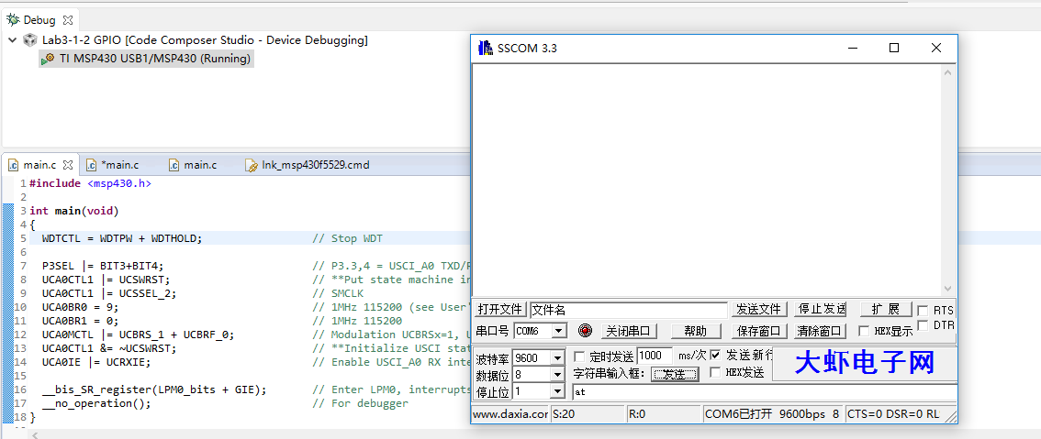
Task: Click the 1000 ms interval field
Action: [655, 356]
